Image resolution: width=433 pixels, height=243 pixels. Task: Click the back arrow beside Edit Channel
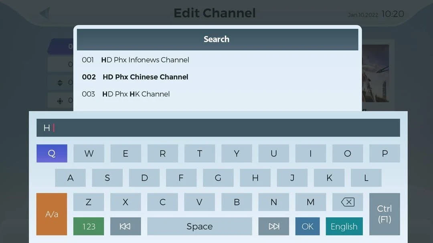pos(45,13)
